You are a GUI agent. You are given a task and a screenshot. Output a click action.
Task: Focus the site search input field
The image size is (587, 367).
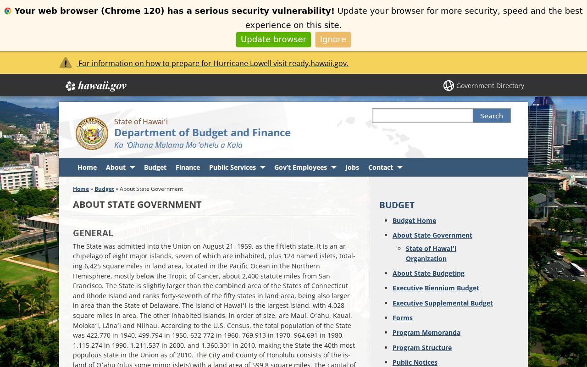(x=422, y=116)
